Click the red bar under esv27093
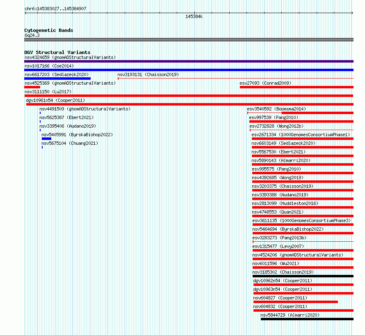 297,87
